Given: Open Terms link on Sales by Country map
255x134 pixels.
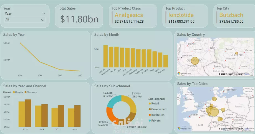Looking at the screenshot, I should tap(247, 74).
